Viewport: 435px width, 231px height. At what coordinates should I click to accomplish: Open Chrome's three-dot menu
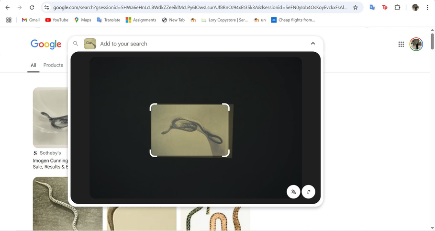pos(427,8)
